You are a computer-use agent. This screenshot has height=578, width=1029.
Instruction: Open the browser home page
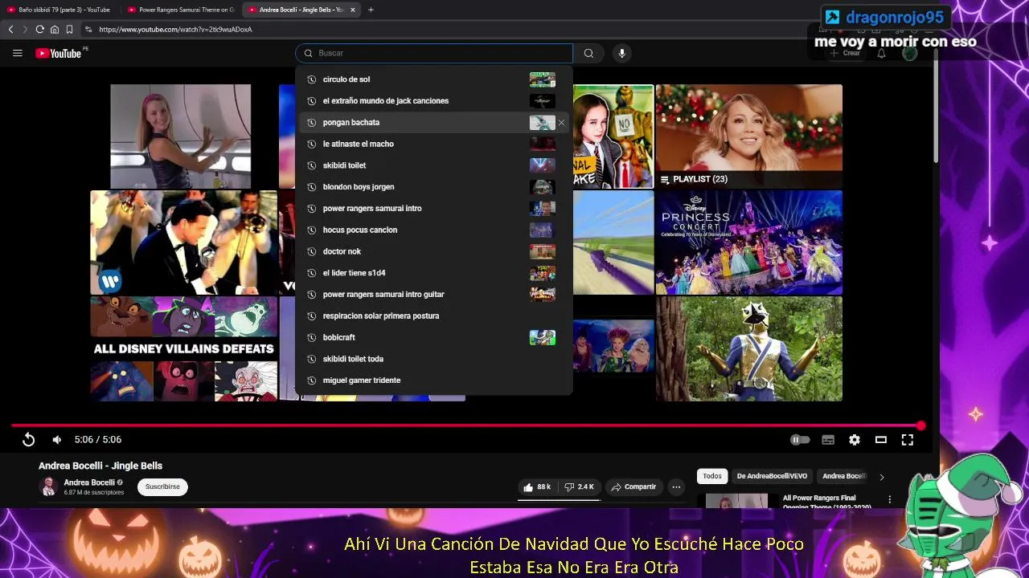(55, 29)
